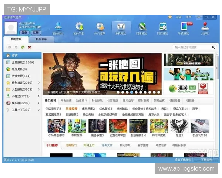Select 动作格斗 category tab
222x178 pixels.
pos(81,100)
